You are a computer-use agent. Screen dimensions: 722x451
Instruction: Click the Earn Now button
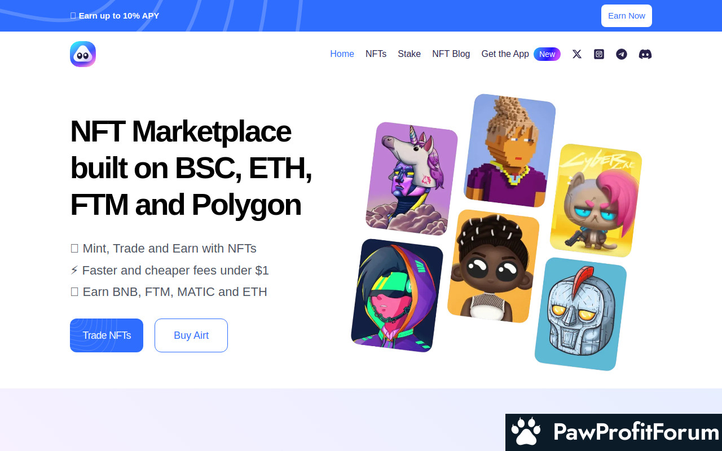[x=627, y=16]
